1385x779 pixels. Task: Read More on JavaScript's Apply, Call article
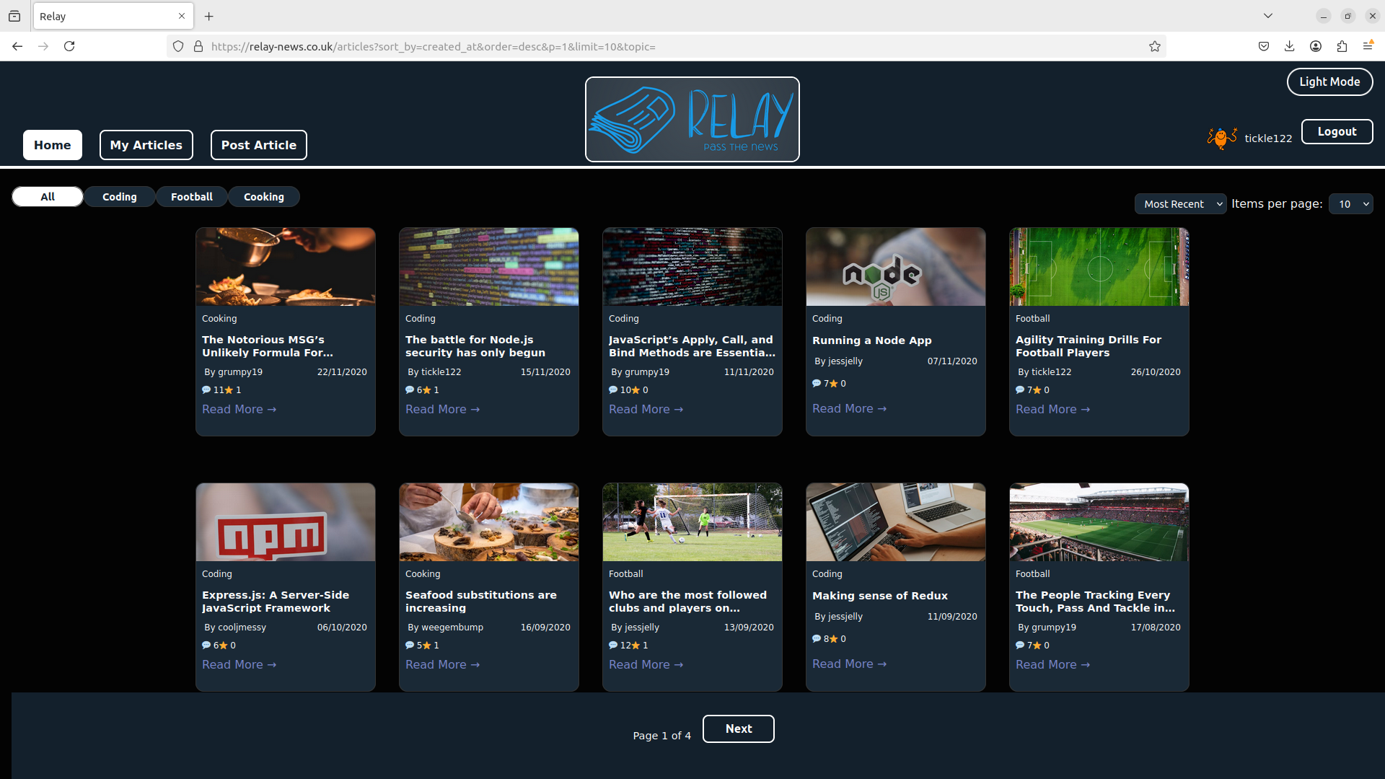[646, 409]
